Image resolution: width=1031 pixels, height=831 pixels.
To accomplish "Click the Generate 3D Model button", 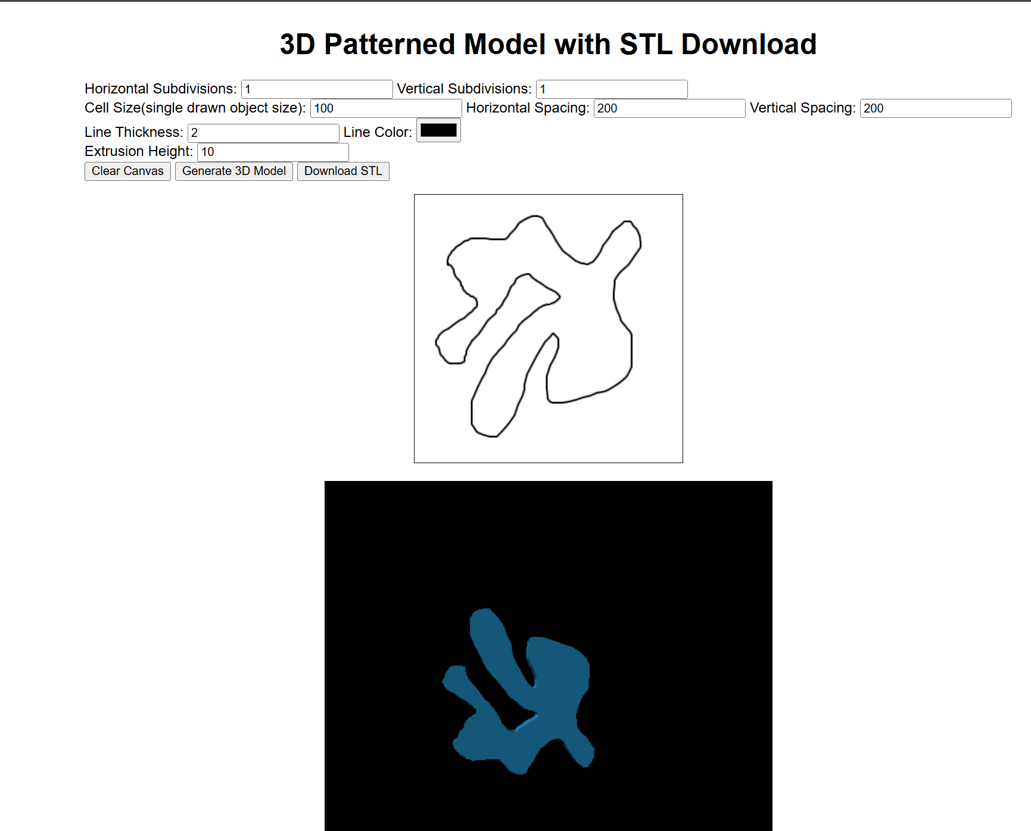I will [x=234, y=171].
